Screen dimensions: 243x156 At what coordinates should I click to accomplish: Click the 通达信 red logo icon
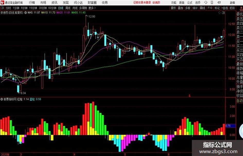coord(2,3)
